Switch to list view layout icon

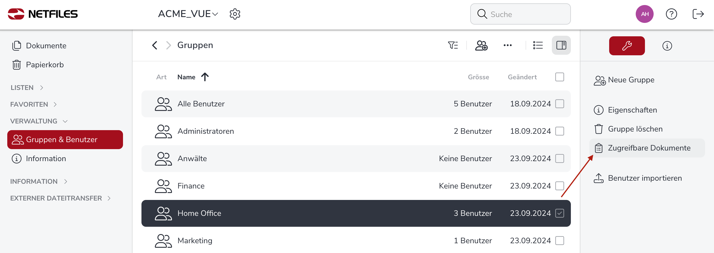click(538, 45)
